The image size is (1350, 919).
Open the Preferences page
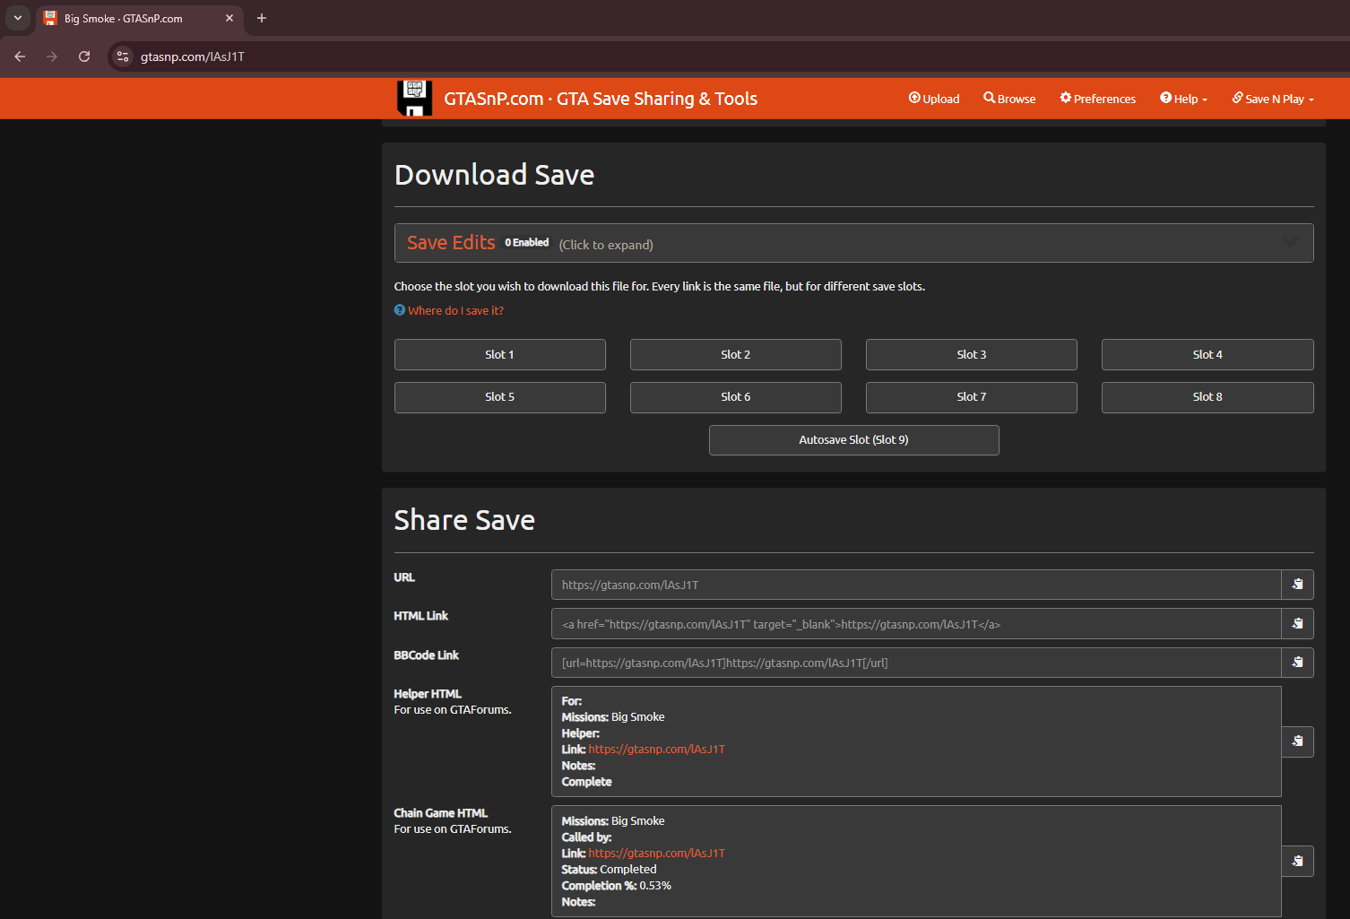coord(1098,99)
